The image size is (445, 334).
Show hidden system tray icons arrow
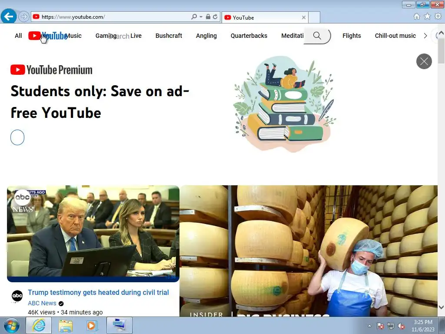click(x=369, y=326)
